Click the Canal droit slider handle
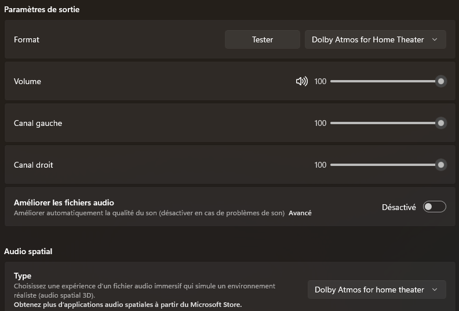 point(441,165)
